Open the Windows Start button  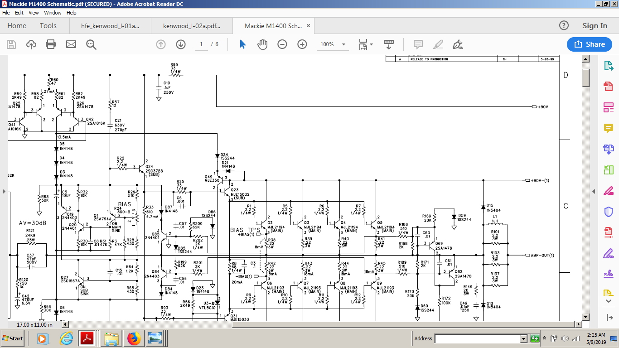tap(13, 338)
